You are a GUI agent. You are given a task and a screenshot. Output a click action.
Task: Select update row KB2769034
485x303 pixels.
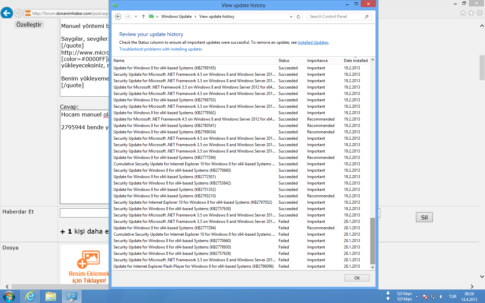tap(241, 132)
